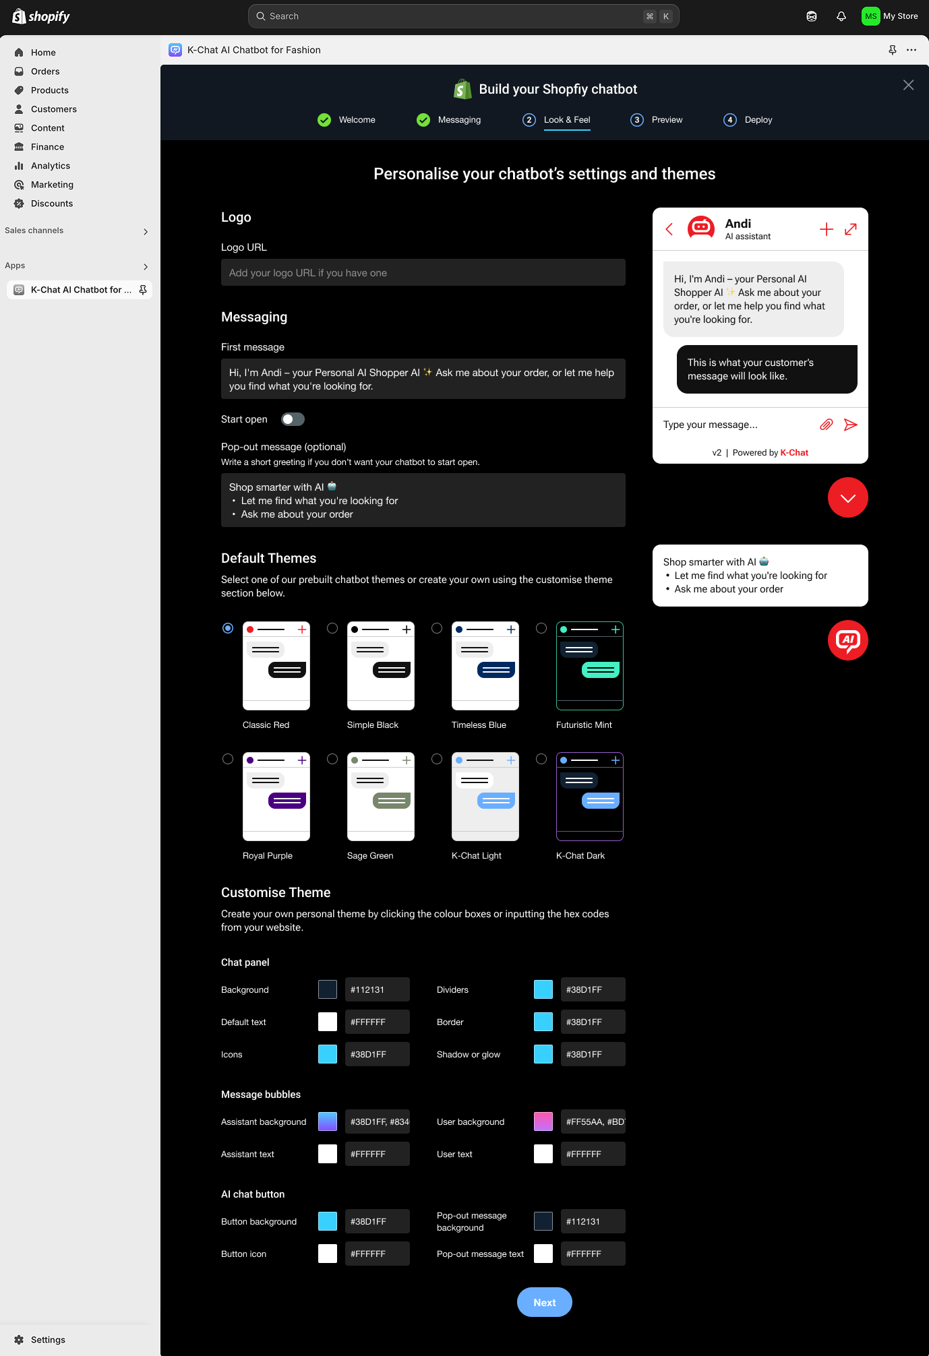Open Marketing in sidebar
This screenshot has width=929, height=1356.
click(52, 185)
